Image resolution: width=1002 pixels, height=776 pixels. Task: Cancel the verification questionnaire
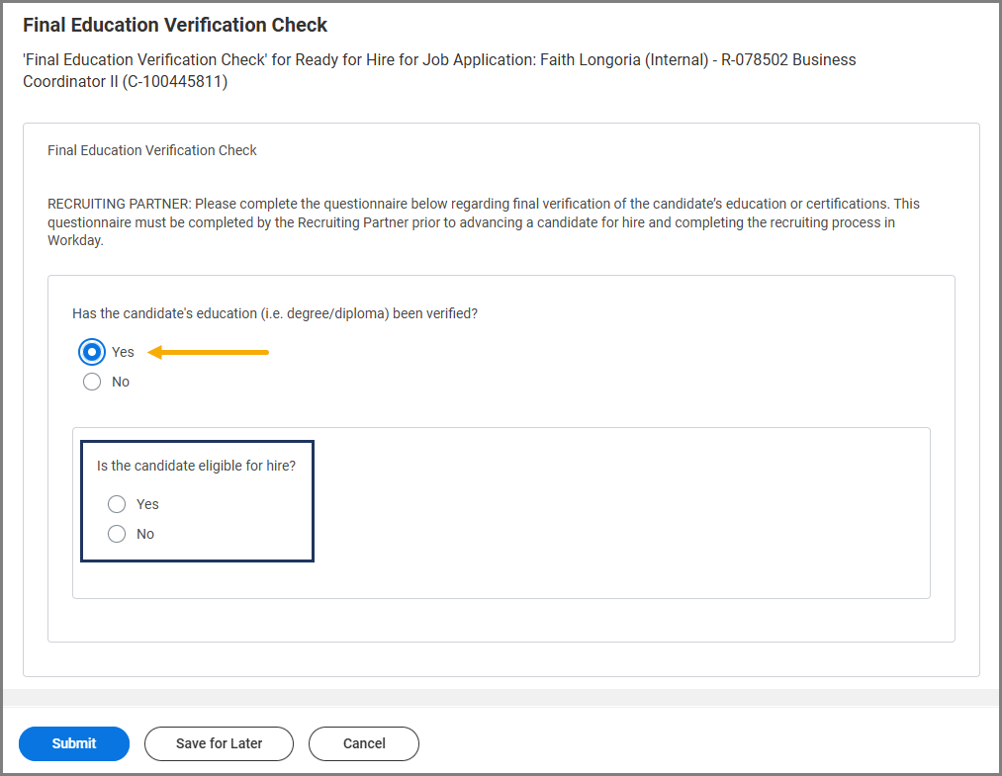[x=364, y=743]
